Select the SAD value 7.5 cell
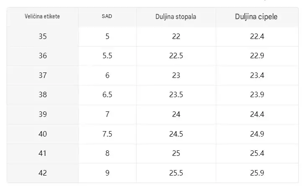Viewport: 302px width, 186px height. click(x=107, y=134)
